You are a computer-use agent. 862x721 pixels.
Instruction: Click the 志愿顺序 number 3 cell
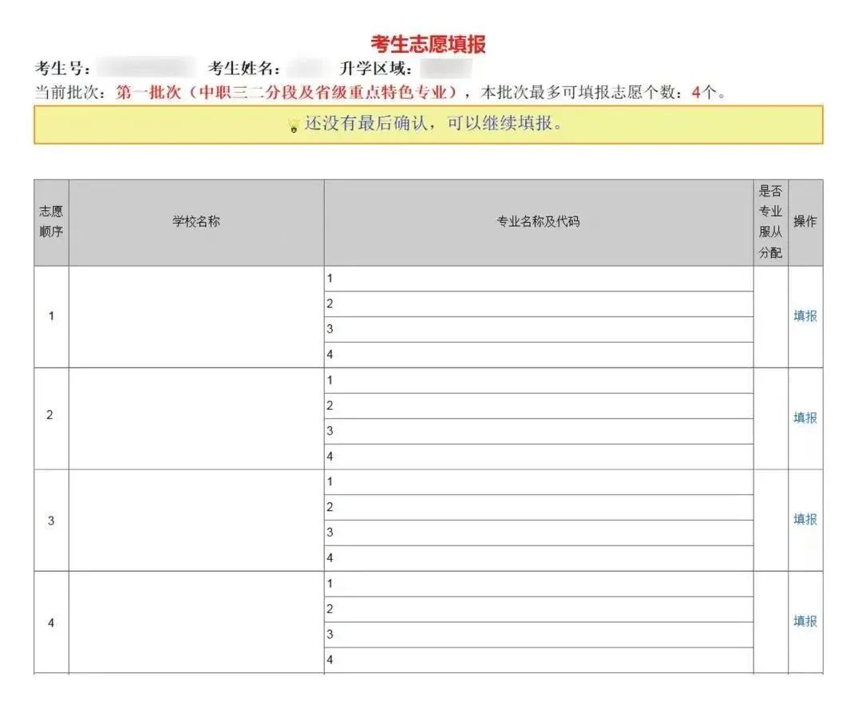(51, 521)
